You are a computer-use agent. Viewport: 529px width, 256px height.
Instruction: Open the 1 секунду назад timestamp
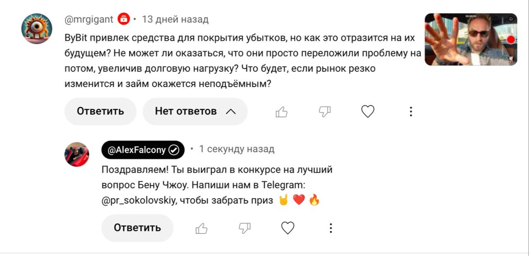point(236,149)
